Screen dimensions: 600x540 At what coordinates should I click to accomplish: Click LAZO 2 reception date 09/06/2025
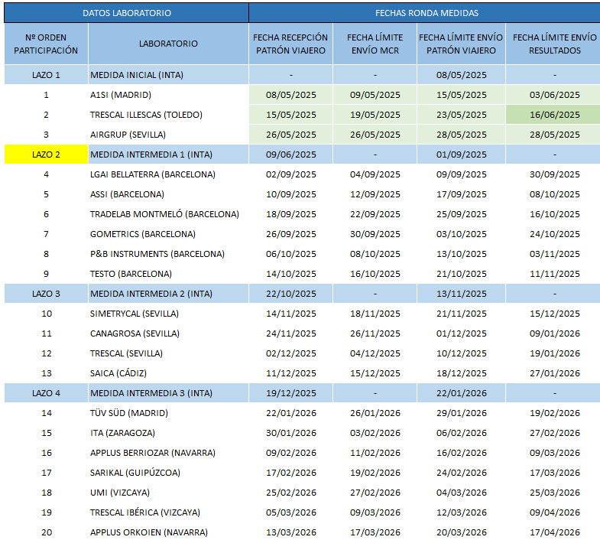tap(290, 155)
